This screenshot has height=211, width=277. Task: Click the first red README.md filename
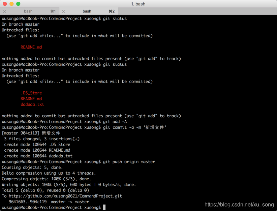click(31, 47)
